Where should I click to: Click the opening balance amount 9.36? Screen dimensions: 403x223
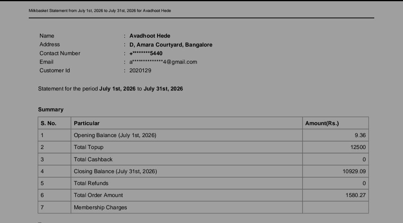tap(360, 136)
